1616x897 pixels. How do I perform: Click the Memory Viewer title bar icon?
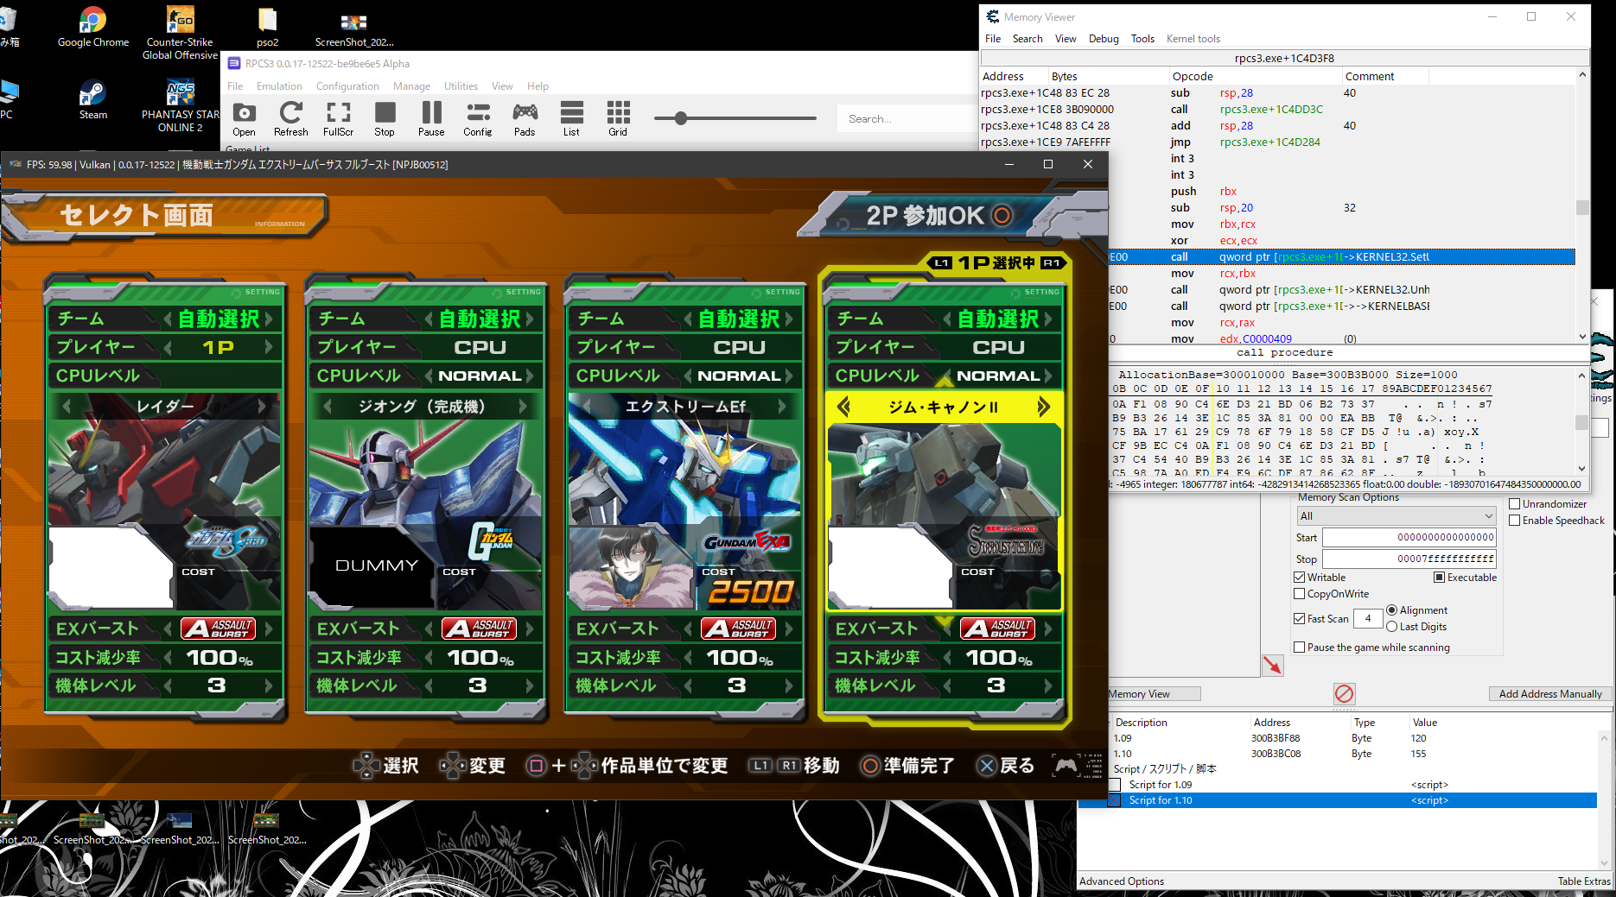coord(993,16)
